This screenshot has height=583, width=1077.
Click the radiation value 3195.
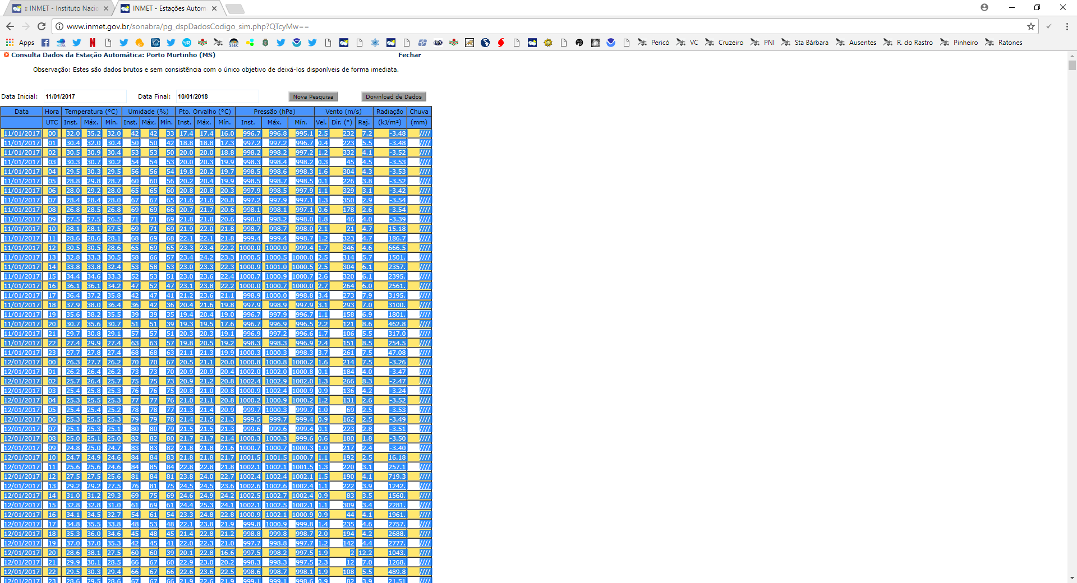coord(397,295)
